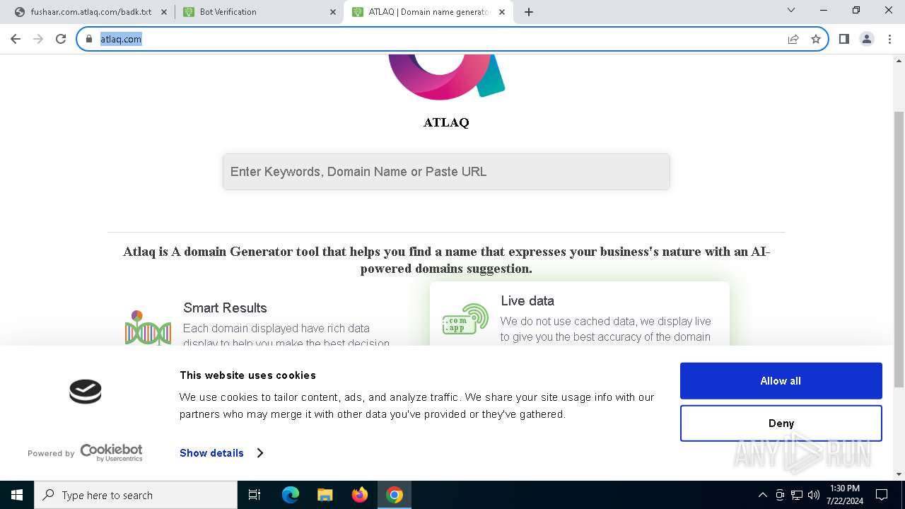Select the Smart Results heading
Viewport: 905px width, 509px height.
(225, 308)
